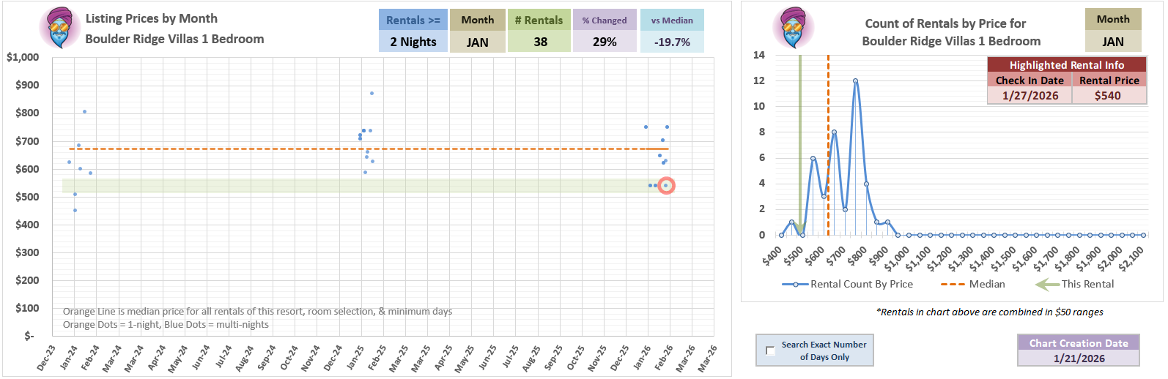
Task: Click the genie logo in Count of Rentals chart
Action: (x=794, y=29)
